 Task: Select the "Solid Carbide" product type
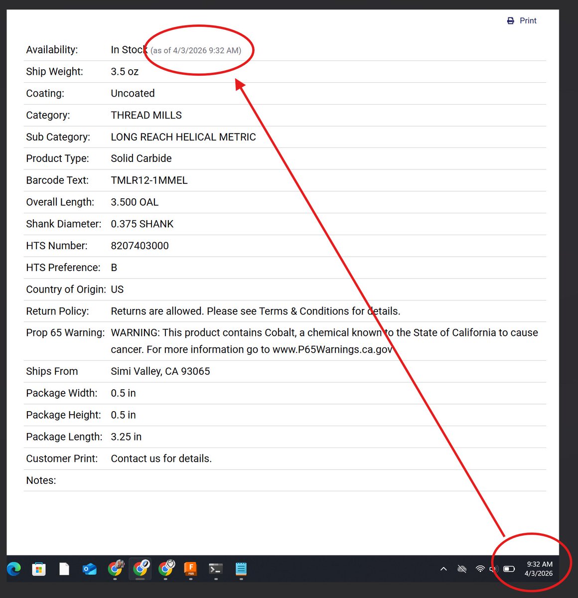[x=141, y=158]
